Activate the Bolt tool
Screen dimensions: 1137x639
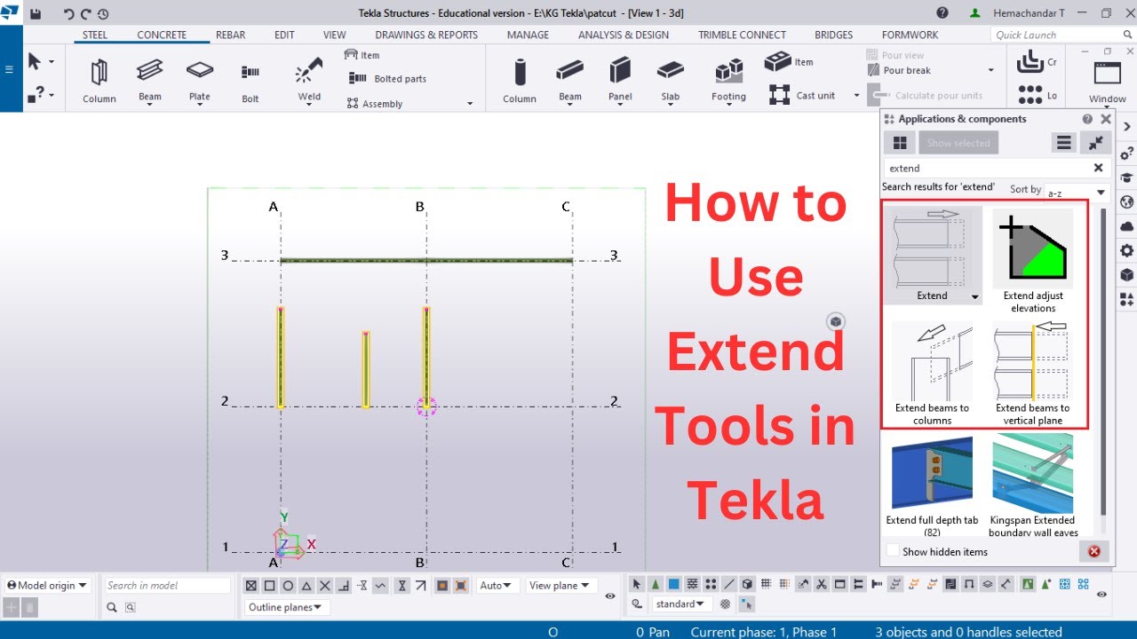250,80
